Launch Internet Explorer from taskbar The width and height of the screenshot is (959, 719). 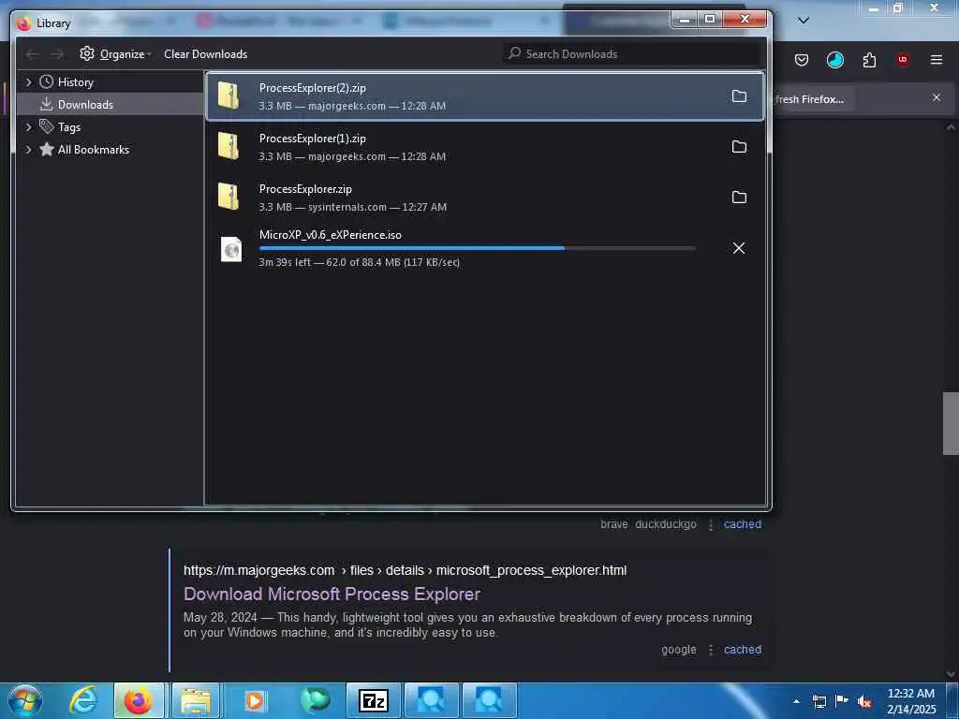tap(82, 700)
